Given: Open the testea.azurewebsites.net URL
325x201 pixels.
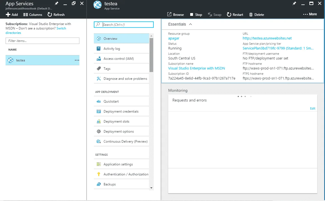Looking at the screenshot, I should pyautogui.click(x=267, y=38).
